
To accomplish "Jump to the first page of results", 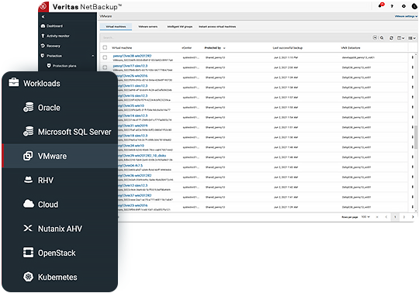I will click(377, 217).
